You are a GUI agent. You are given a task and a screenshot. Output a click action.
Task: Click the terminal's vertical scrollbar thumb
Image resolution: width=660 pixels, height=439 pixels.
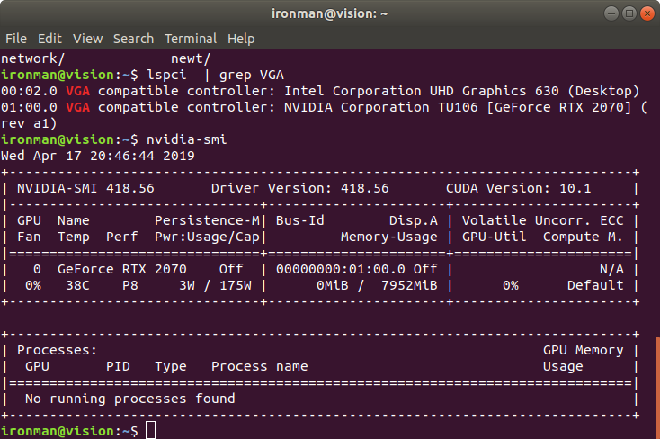[x=656, y=387]
